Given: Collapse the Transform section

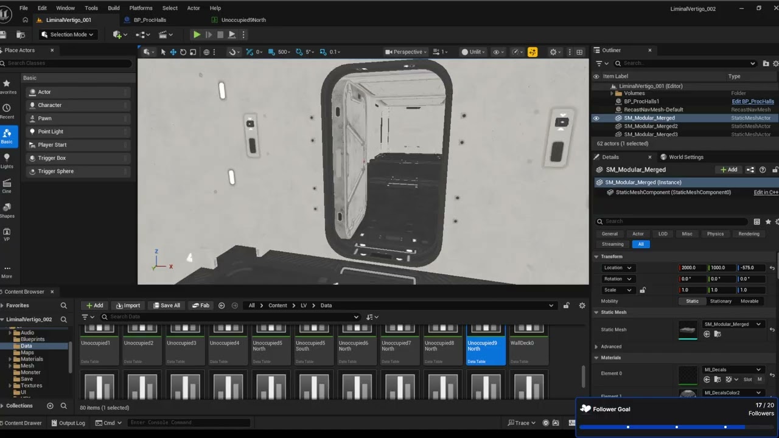Looking at the screenshot, I should [x=596, y=257].
